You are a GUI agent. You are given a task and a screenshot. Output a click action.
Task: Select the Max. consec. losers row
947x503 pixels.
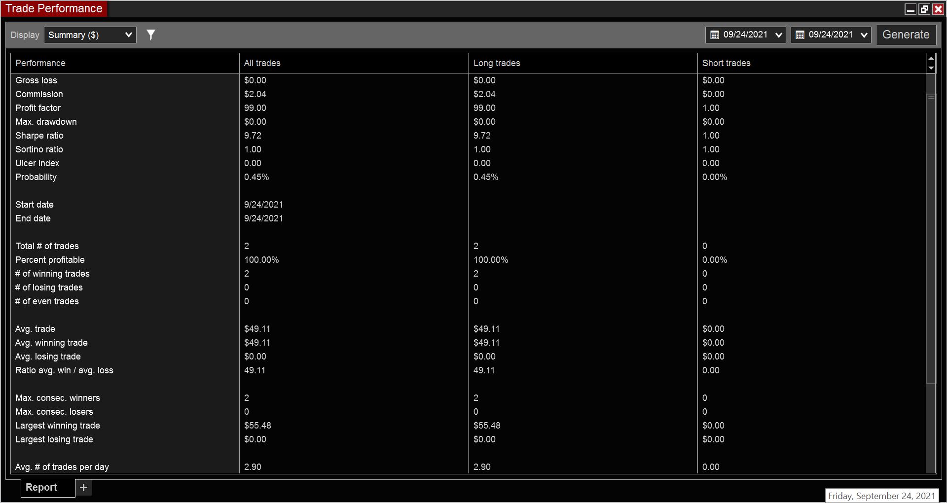[469, 412]
